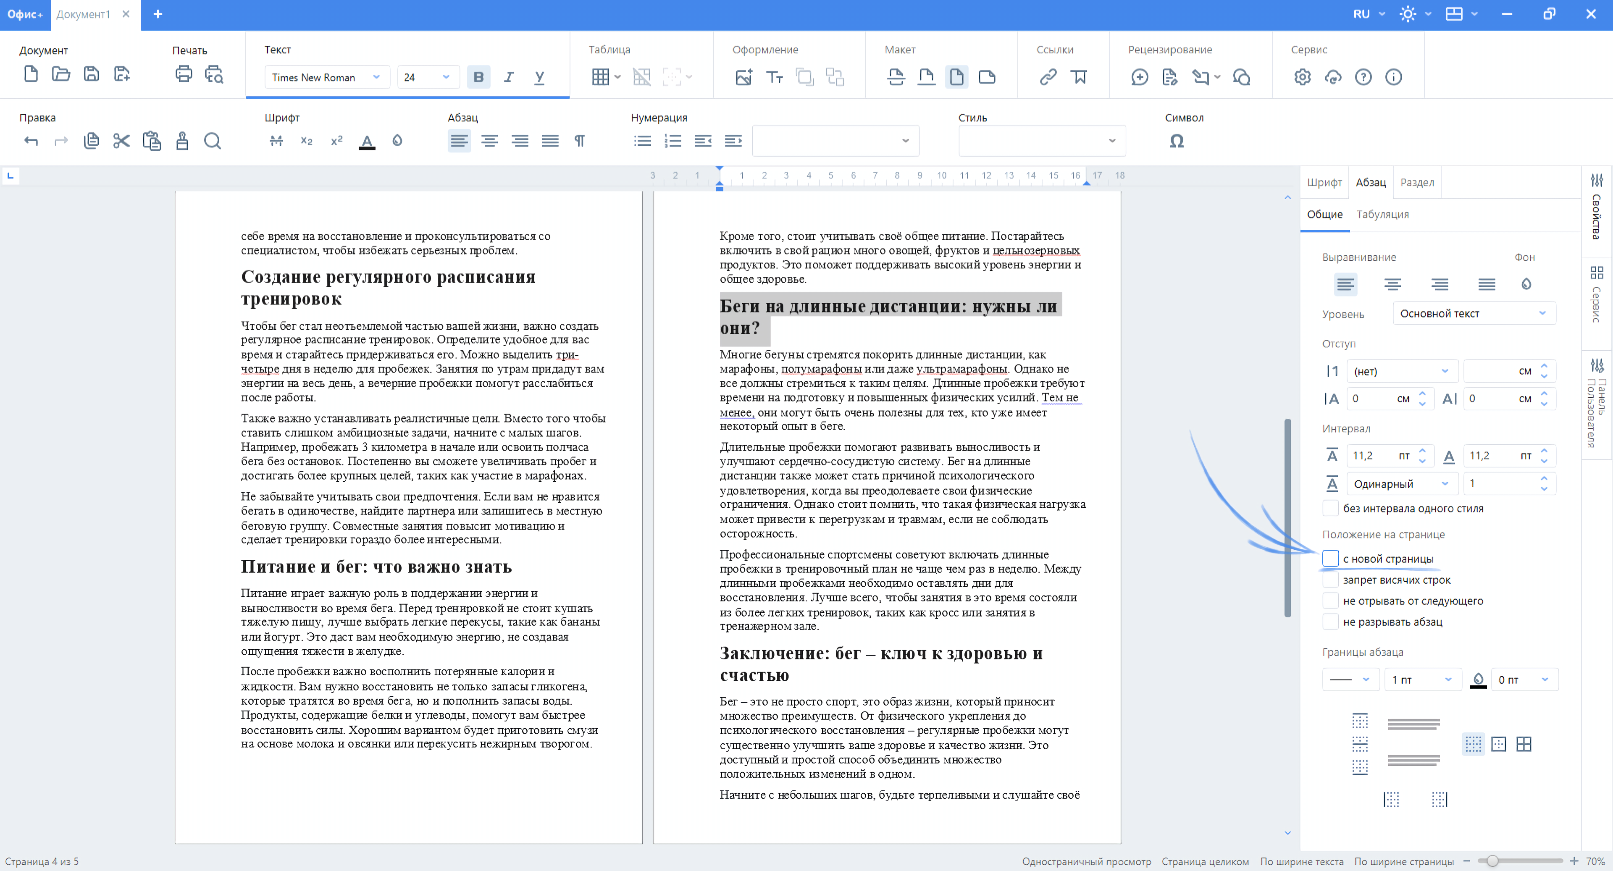Cut text with the scissors tool
The width and height of the screenshot is (1613, 871).
click(x=121, y=141)
